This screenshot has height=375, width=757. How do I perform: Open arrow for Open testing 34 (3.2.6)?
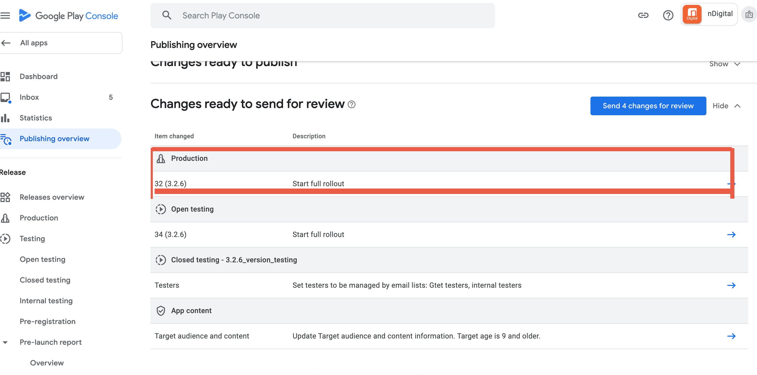click(x=731, y=234)
